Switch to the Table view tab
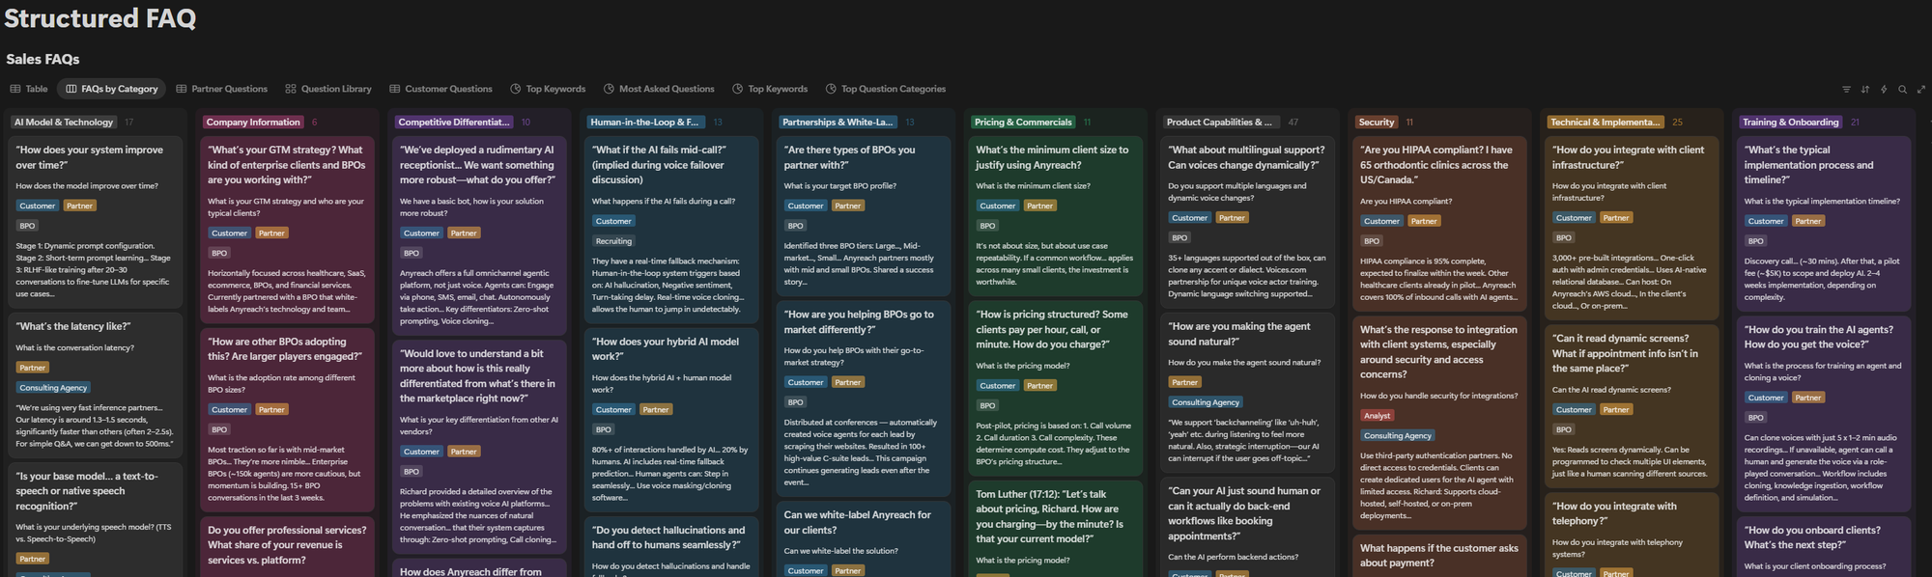The image size is (1932, 577). tap(29, 89)
